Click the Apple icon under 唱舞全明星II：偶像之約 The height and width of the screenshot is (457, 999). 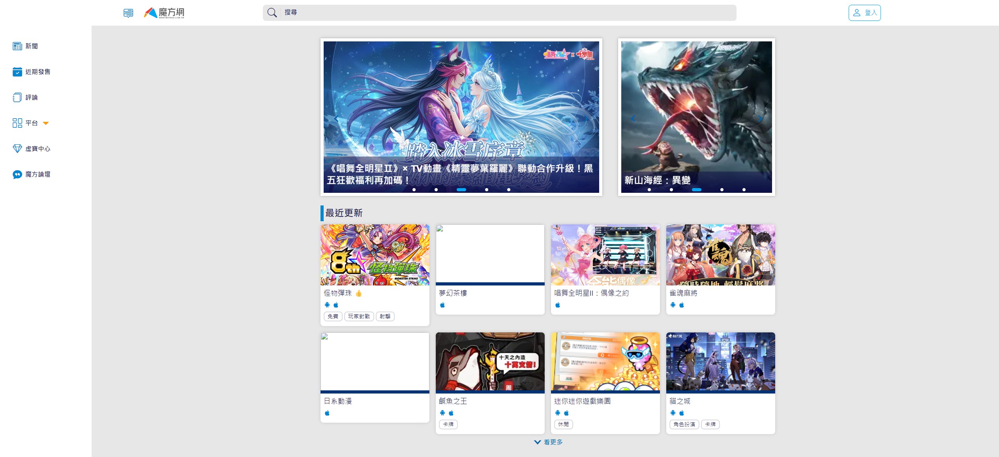(x=558, y=304)
